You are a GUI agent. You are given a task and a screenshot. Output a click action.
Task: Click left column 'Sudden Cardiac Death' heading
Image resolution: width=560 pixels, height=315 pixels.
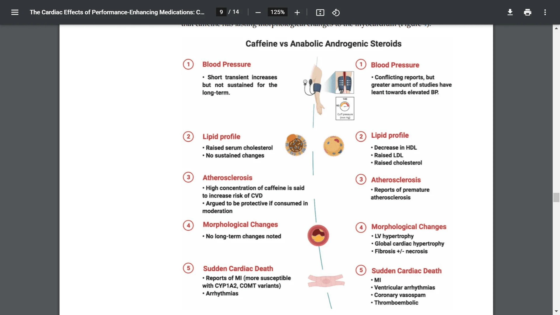pos(238,269)
